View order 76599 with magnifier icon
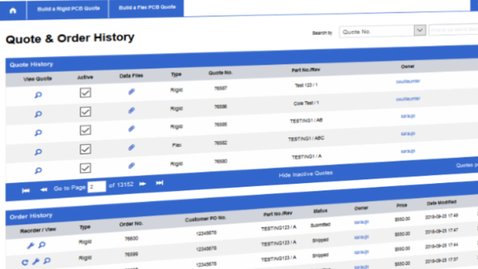The height and width of the screenshot is (269, 478). pos(47,260)
